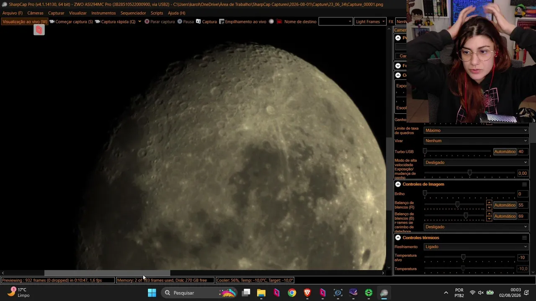The image size is (536, 301).
Task: Open the Controles de Imagem panel menu icon
Action: point(524,184)
